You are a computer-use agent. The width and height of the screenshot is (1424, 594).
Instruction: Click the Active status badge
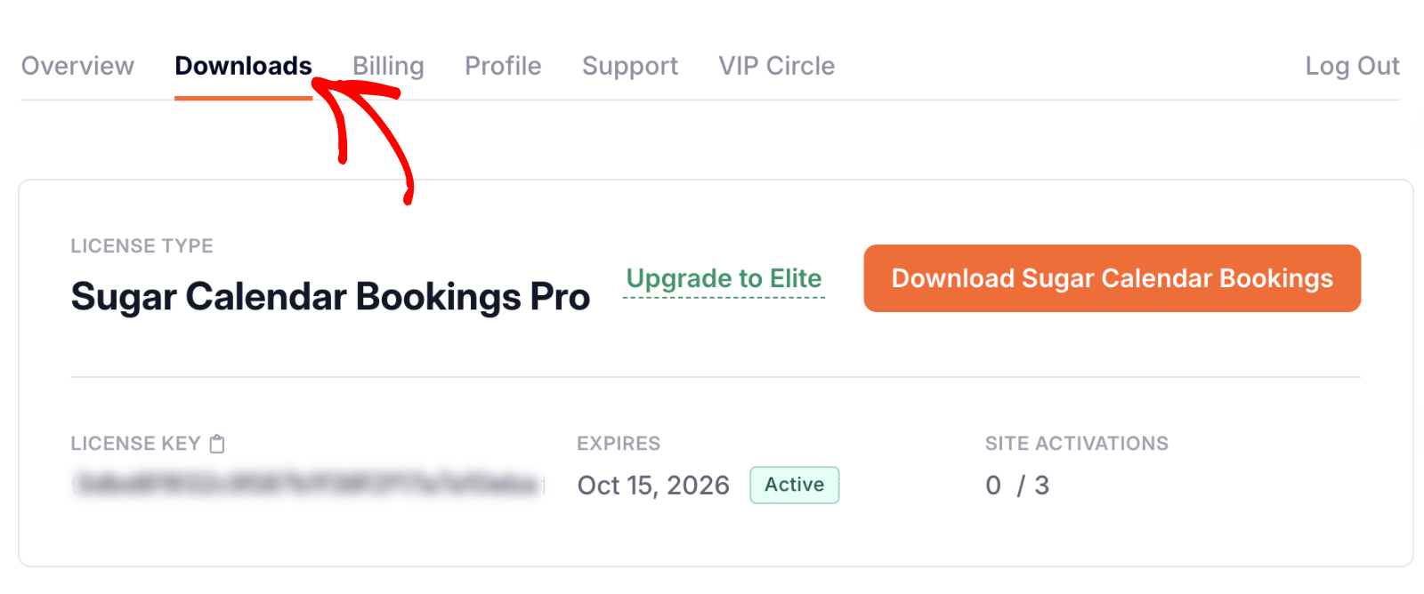[x=794, y=485]
